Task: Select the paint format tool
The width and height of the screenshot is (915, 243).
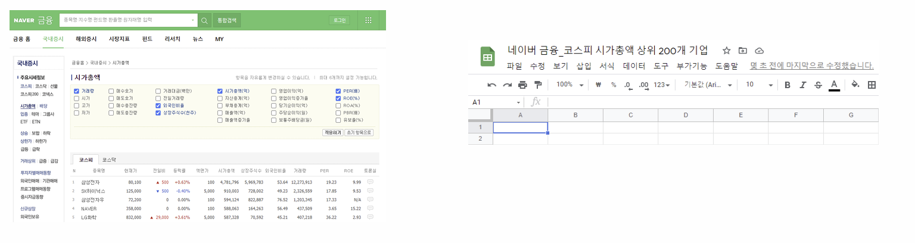Action: pos(538,85)
